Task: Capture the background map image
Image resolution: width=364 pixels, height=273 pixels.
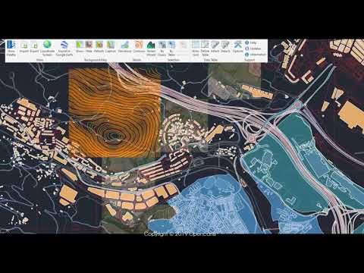Action: pyautogui.click(x=111, y=47)
